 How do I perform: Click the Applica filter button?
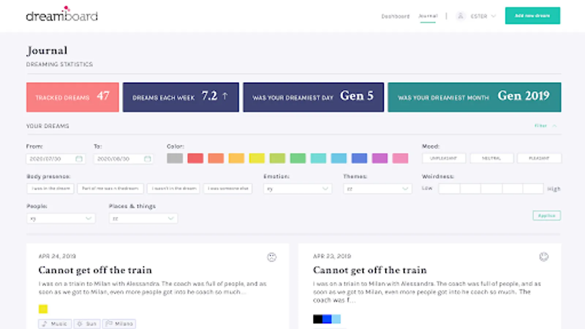pos(547,216)
